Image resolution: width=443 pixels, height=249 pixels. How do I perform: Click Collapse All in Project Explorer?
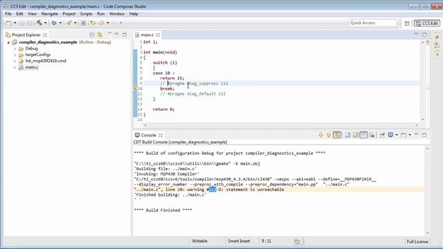92,35
